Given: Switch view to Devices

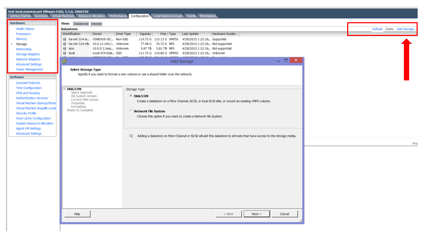Looking at the screenshot, I should 96,24.
